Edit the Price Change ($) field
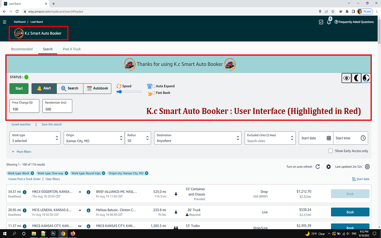The image size is (381, 238). coord(24,106)
